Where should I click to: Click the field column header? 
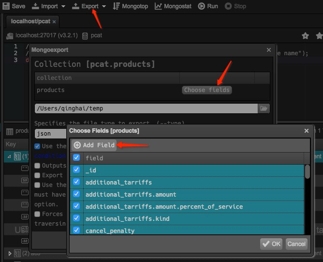pos(193,158)
